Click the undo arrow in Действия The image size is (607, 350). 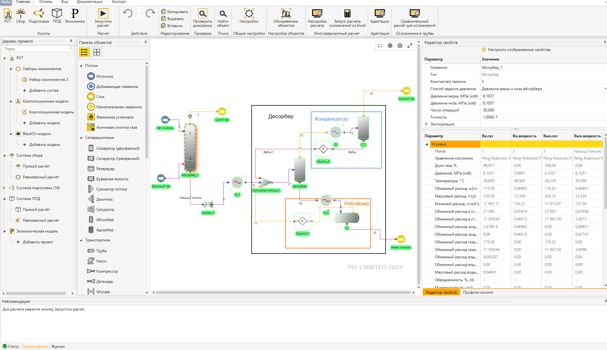tap(128, 13)
